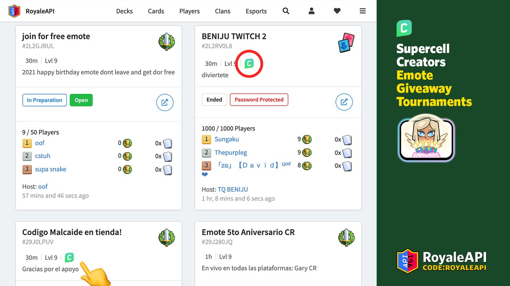Click the Emote Giveaway Tournaments yellow heading
Viewport: 510px width, 286px height.
tap(434, 89)
